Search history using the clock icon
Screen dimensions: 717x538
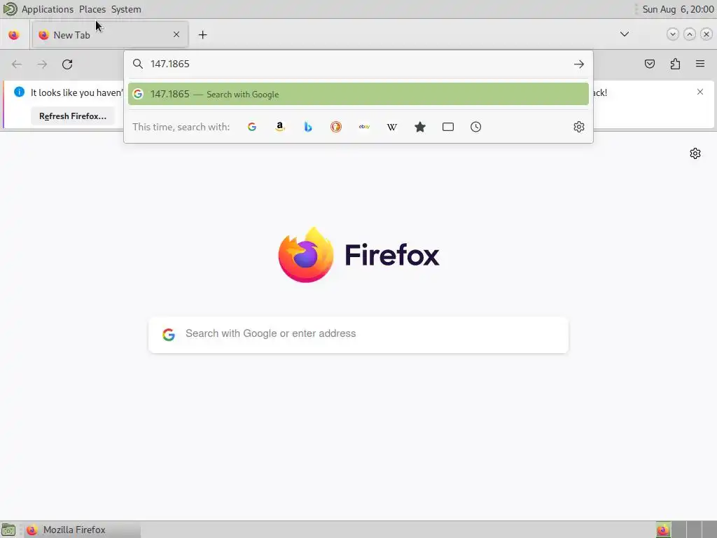(475, 127)
